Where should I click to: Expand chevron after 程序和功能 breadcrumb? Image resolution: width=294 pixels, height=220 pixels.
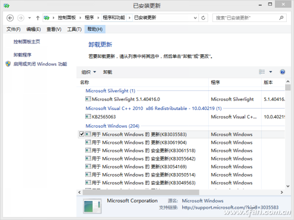129,18
